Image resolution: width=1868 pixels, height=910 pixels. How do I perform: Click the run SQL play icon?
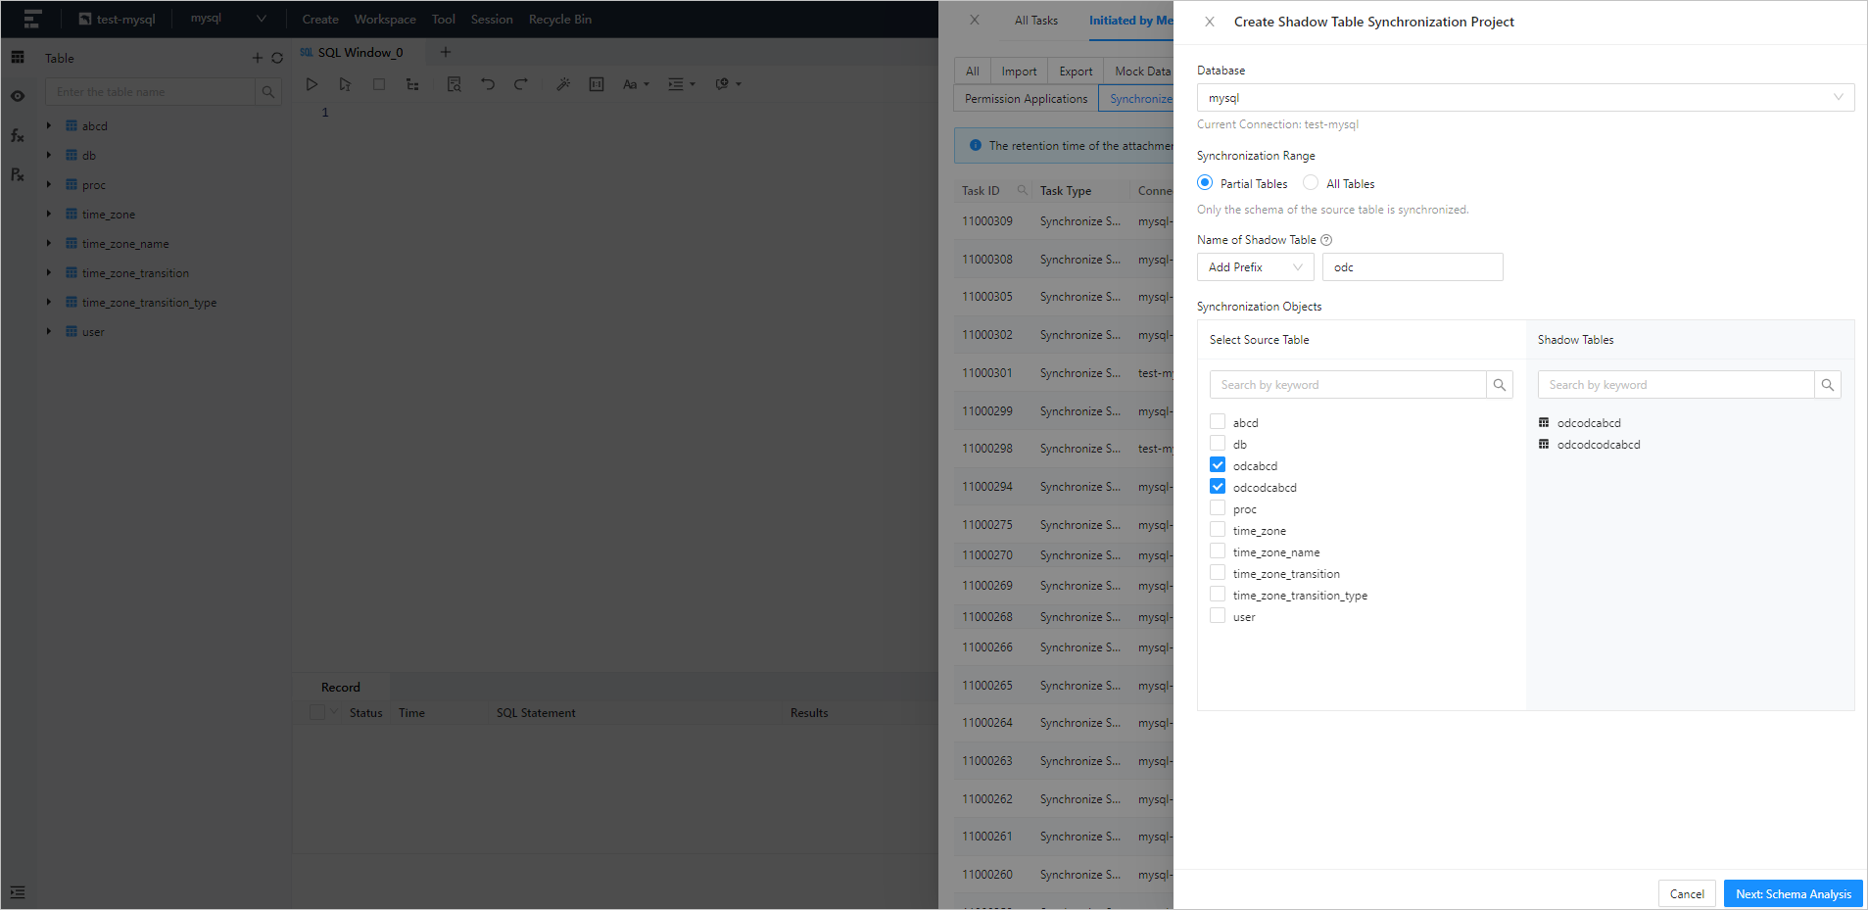(311, 84)
